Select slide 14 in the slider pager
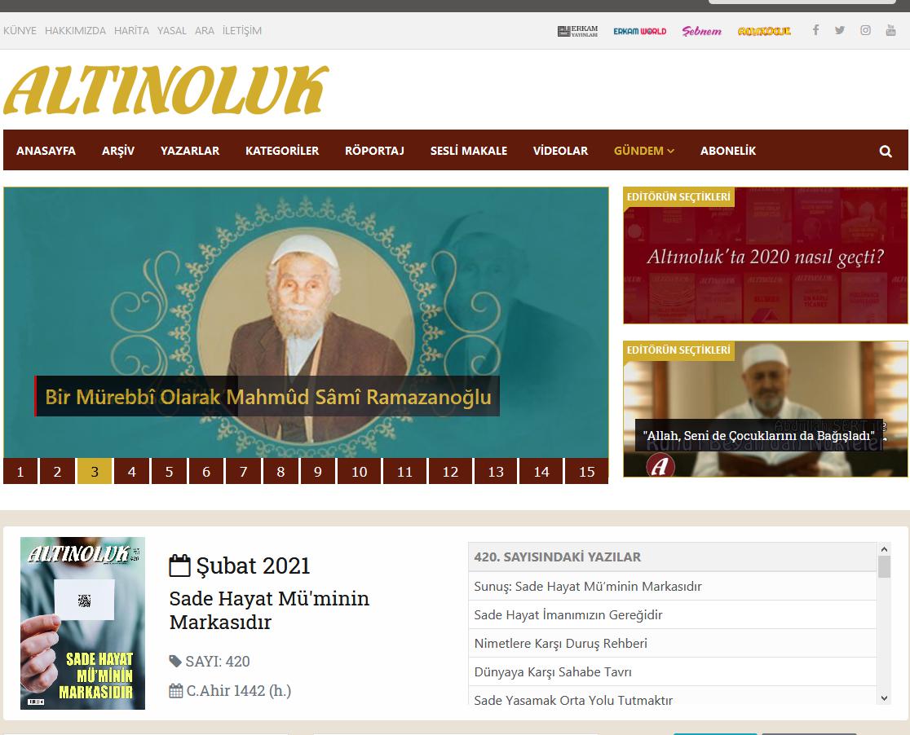Image resolution: width=910 pixels, height=735 pixels. click(541, 472)
